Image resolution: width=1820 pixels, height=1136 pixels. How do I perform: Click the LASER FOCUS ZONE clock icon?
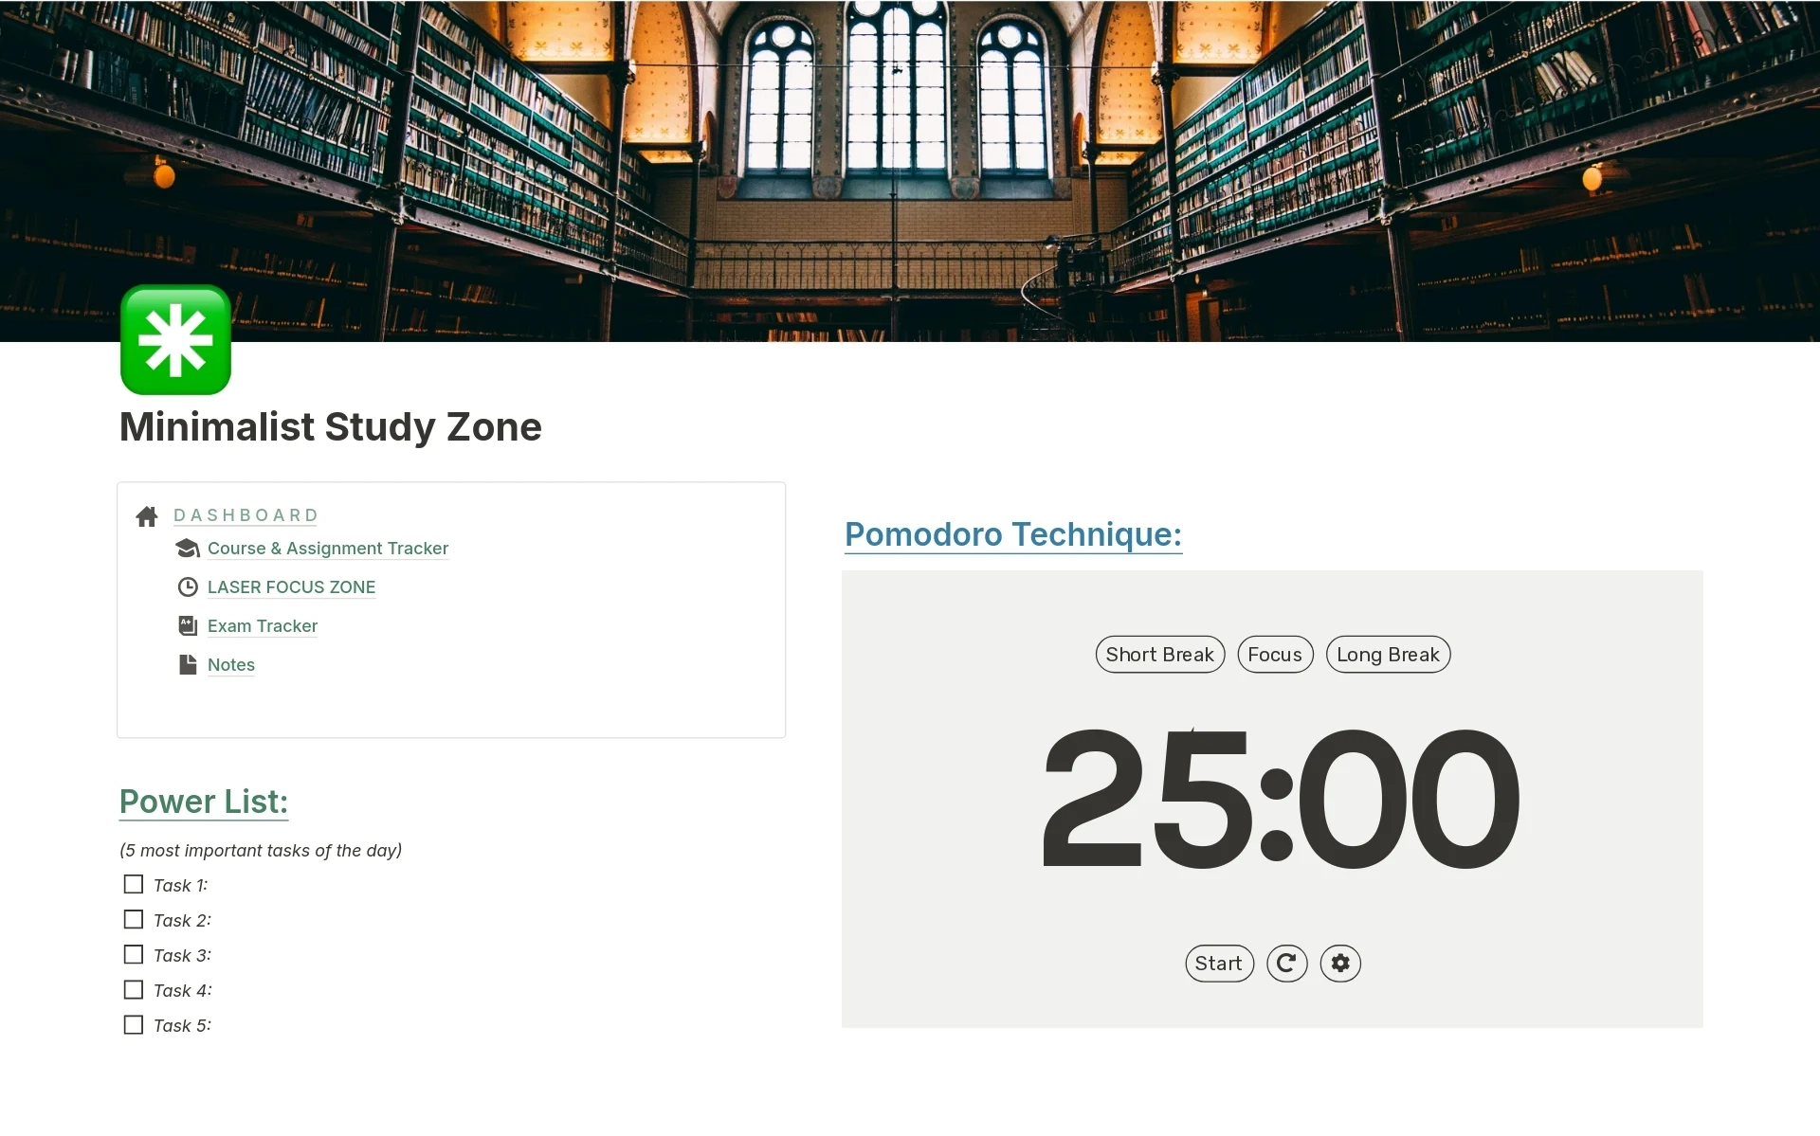click(188, 586)
